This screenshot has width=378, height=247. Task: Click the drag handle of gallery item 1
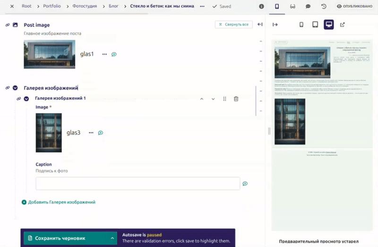[225, 99]
